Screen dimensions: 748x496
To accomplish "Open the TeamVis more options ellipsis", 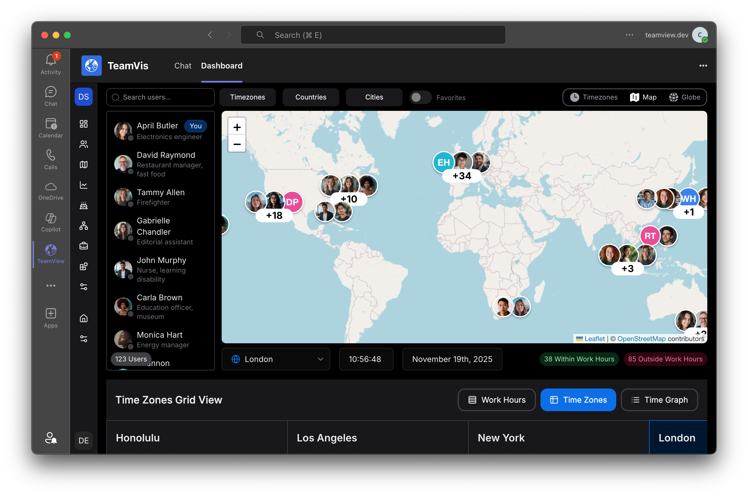I will coord(703,66).
